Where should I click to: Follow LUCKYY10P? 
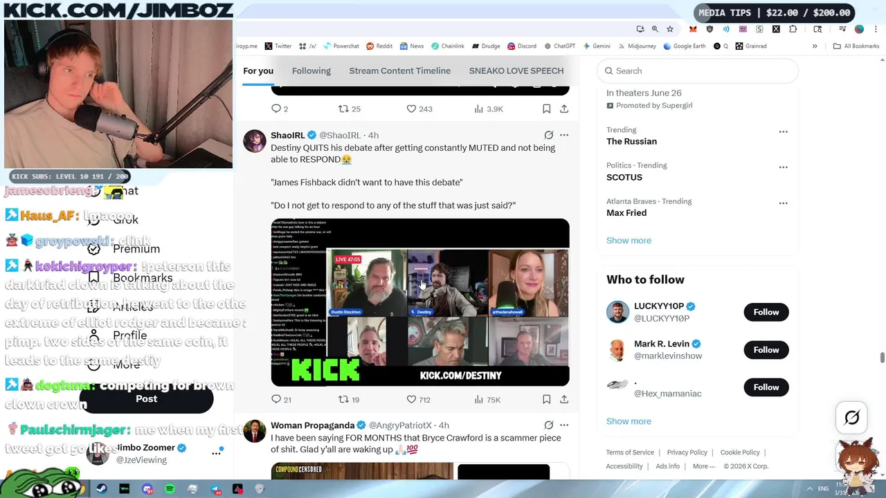pos(766,312)
